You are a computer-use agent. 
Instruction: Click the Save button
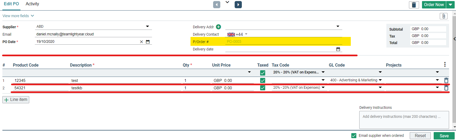pyautogui.click(x=444, y=136)
